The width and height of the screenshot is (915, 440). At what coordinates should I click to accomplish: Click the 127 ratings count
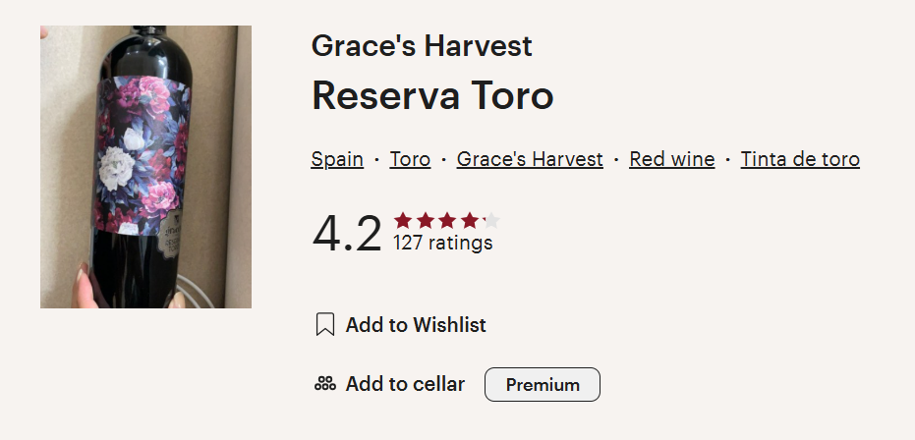pos(443,243)
